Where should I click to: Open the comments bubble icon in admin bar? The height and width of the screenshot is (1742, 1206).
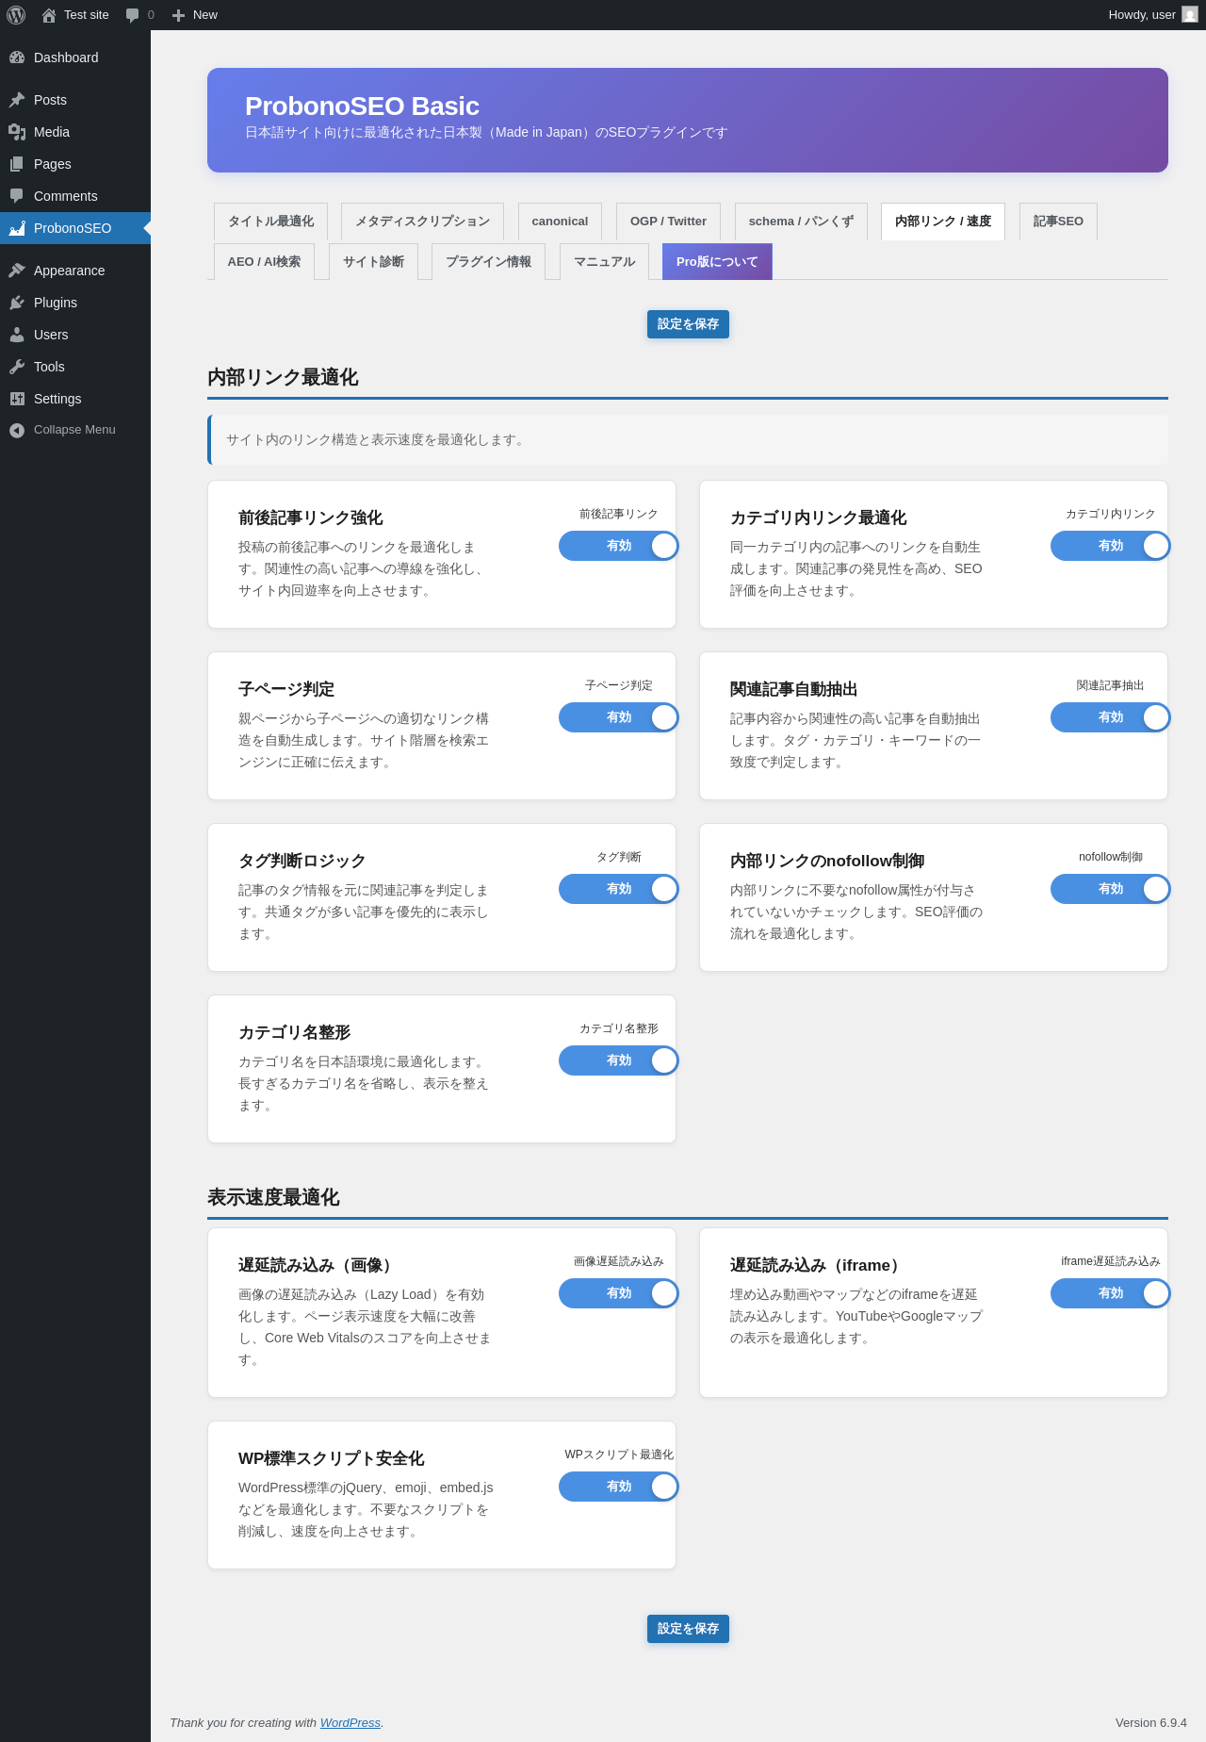click(132, 15)
